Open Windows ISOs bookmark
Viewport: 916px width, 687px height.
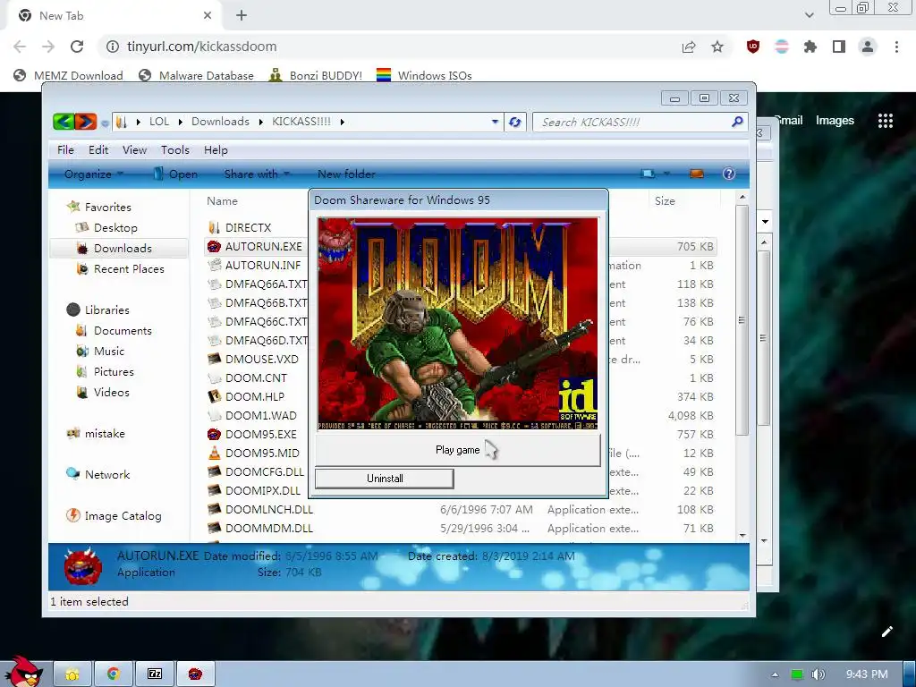(x=424, y=75)
